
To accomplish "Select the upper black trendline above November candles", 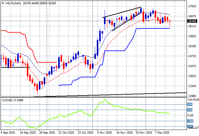I will point(122,12).
